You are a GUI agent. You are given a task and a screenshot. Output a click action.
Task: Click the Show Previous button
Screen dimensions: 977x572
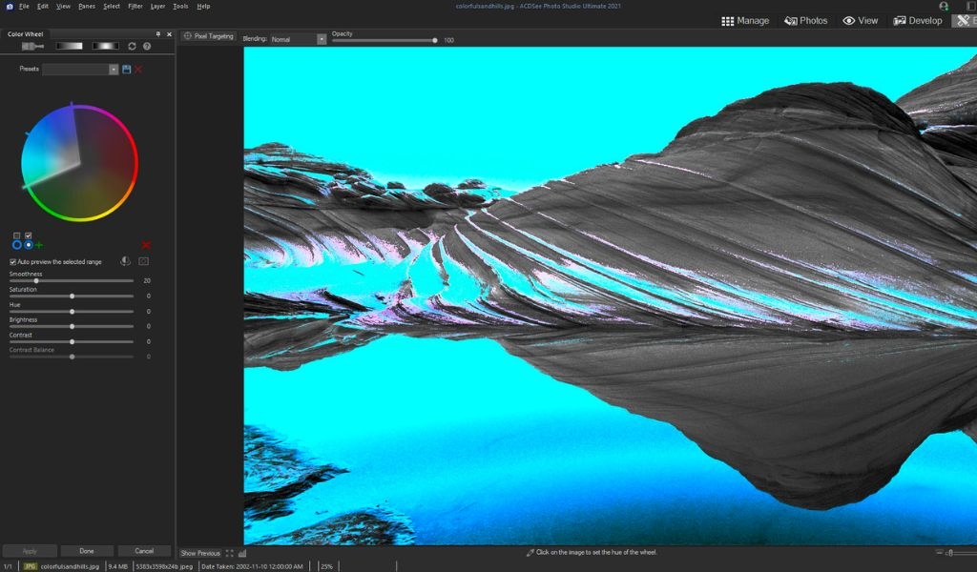click(x=200, y=553)
